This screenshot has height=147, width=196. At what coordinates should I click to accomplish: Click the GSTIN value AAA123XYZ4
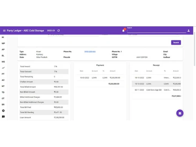pos(142,57)
